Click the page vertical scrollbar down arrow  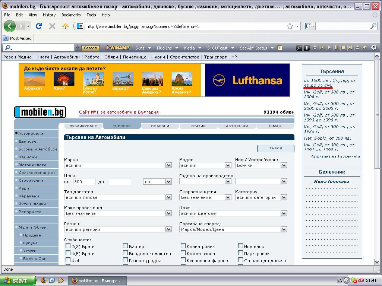[377, 262]
